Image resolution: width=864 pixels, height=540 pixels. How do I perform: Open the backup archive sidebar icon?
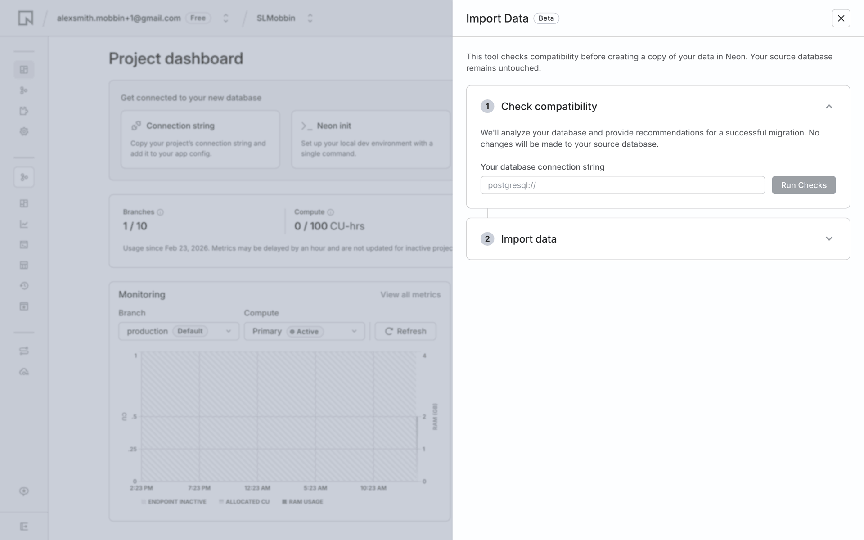pyautogui.click(x=24, y=306)
